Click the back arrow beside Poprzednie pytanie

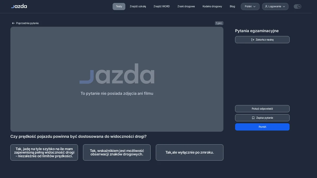tap(13, 23)
